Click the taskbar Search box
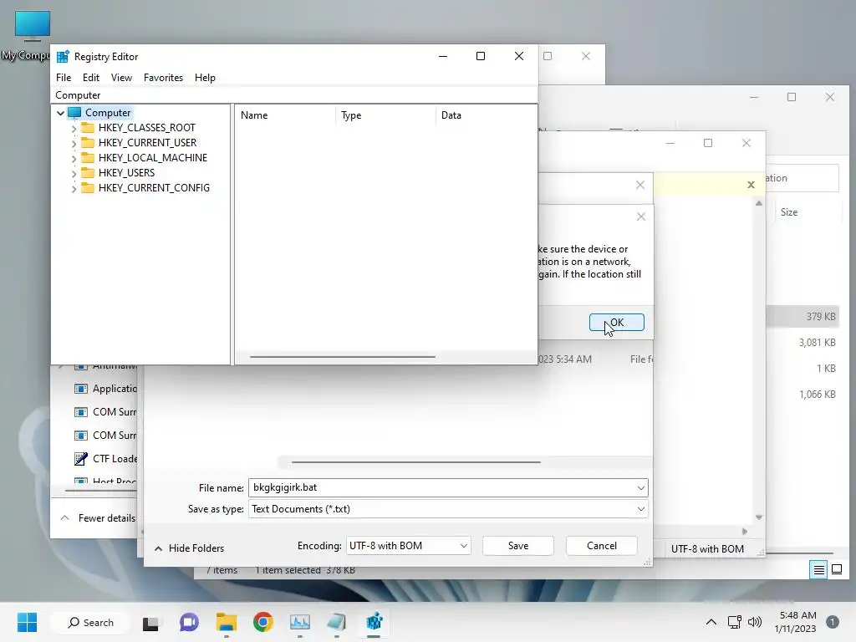The image size is (856, 642). 91,622
